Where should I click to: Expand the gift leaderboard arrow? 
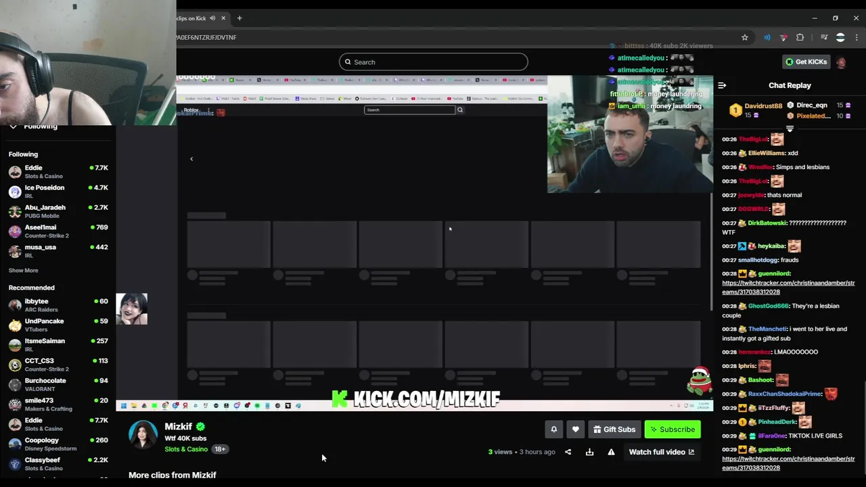point(790,129)
